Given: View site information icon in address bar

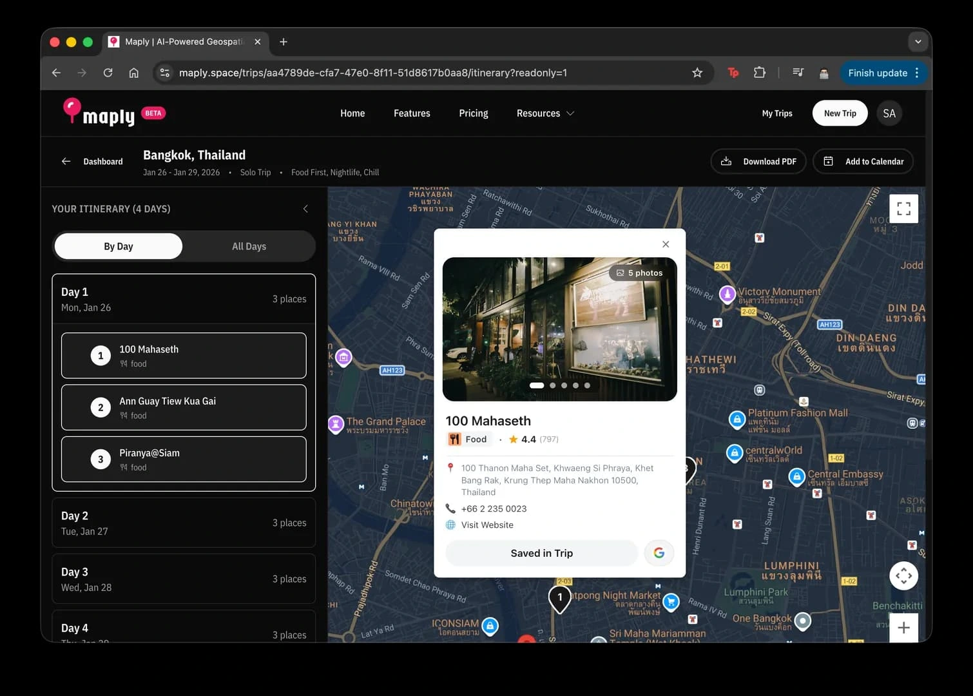Looking at the screenshot, I should (165, 73).
